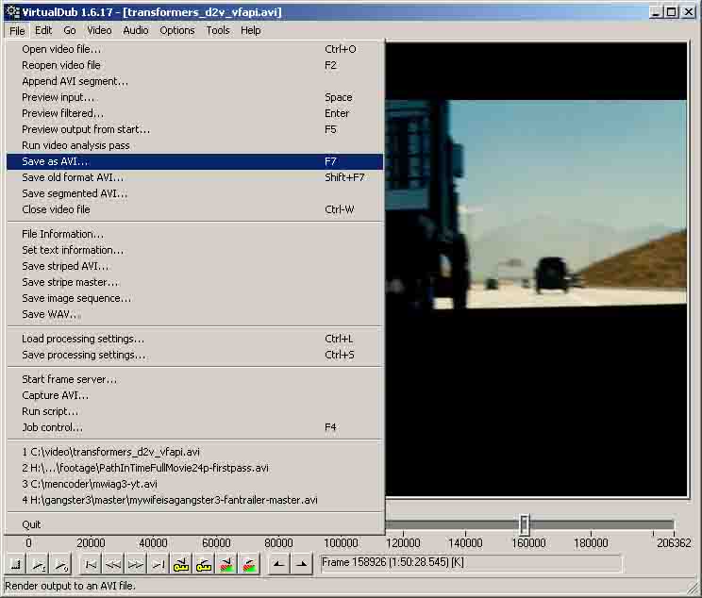702x598 pixels.
Task: Go to next key frame icon
Action: tap(204, 565)
